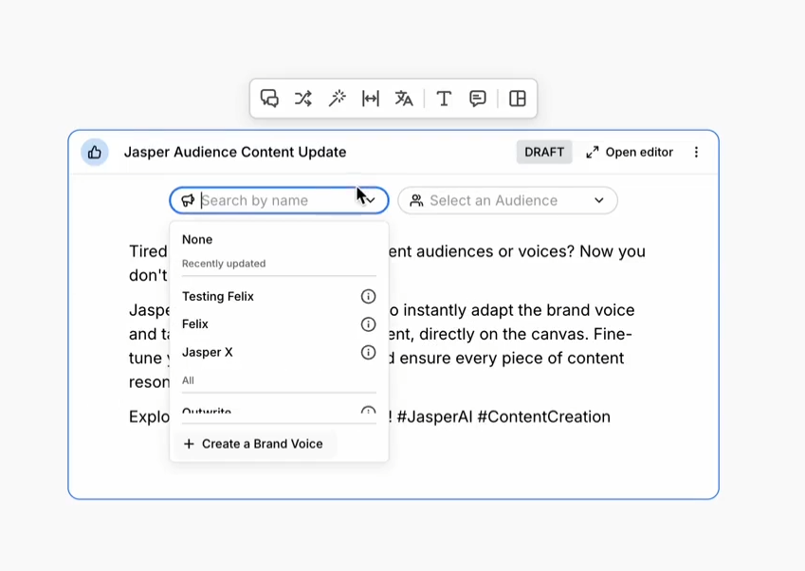Type in the Search by name field
Image resolution: width=805 pixels, height=571 pixels.
[x=275, y=200]
